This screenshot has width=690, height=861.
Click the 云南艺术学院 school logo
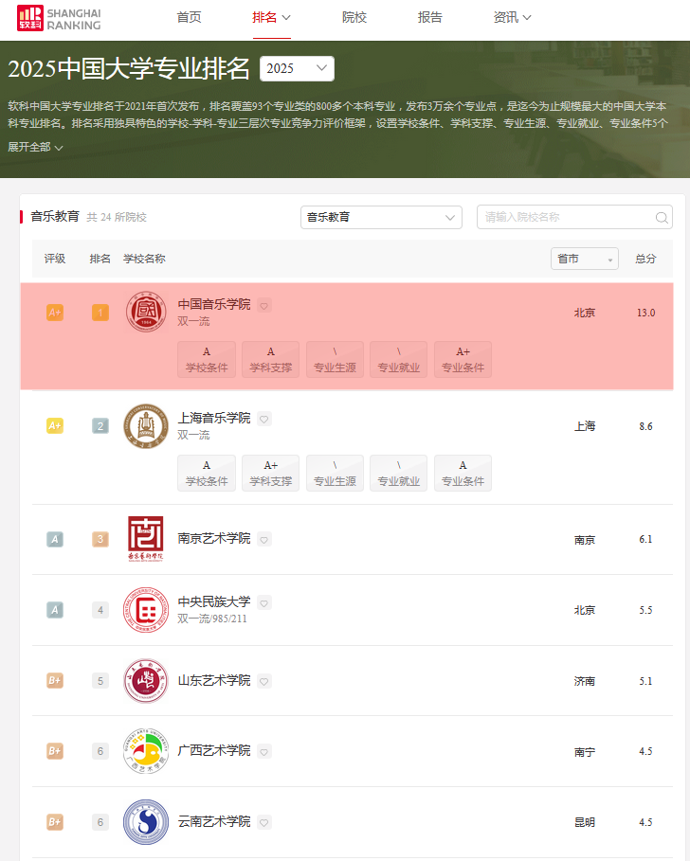[146, 822]
